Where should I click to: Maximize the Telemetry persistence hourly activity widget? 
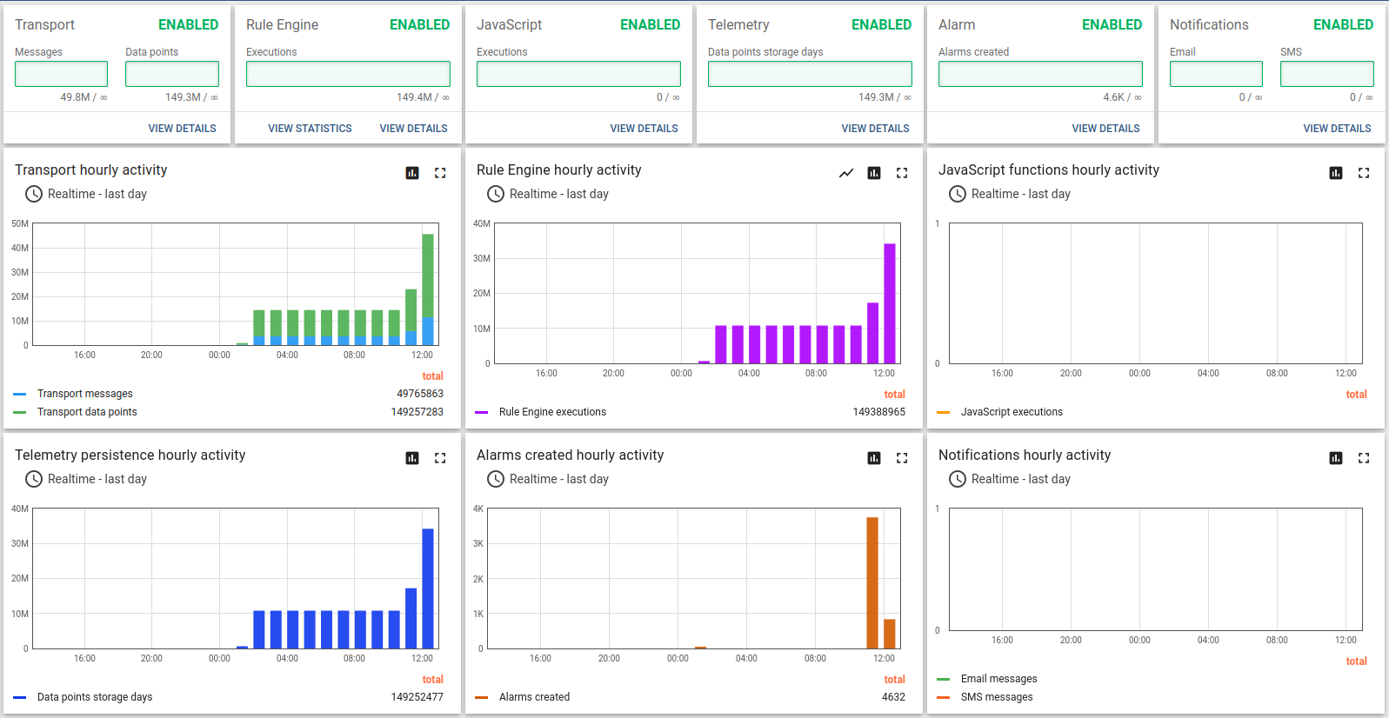pyautogui.click(x=440, y=458)
